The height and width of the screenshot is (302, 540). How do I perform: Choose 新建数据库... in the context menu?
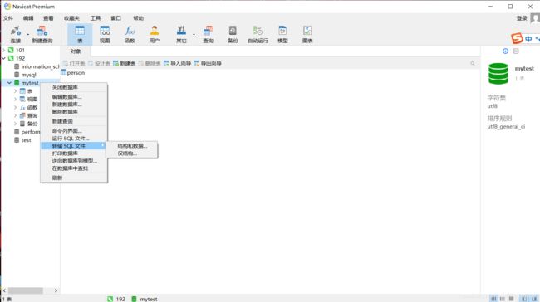[x=74, y=105]
